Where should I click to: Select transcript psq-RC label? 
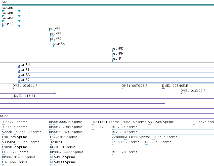pos(8,23)
